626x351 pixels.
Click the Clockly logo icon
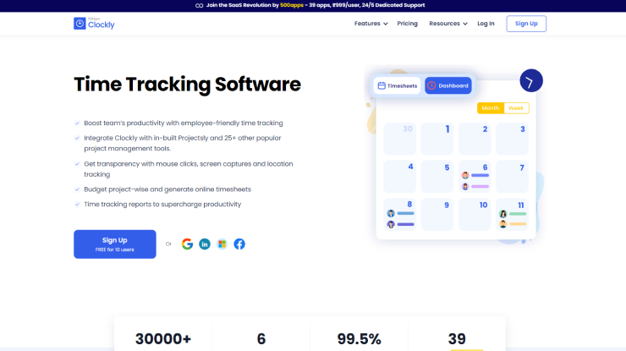pos(80,24)
